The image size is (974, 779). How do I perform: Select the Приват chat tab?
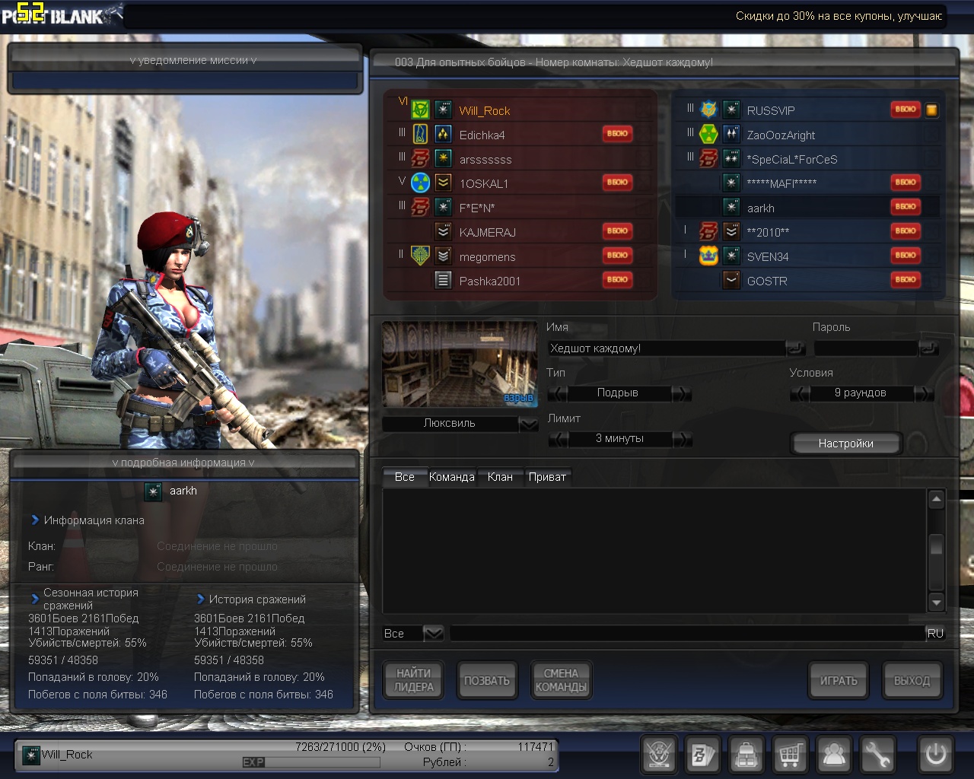[547, 477]
